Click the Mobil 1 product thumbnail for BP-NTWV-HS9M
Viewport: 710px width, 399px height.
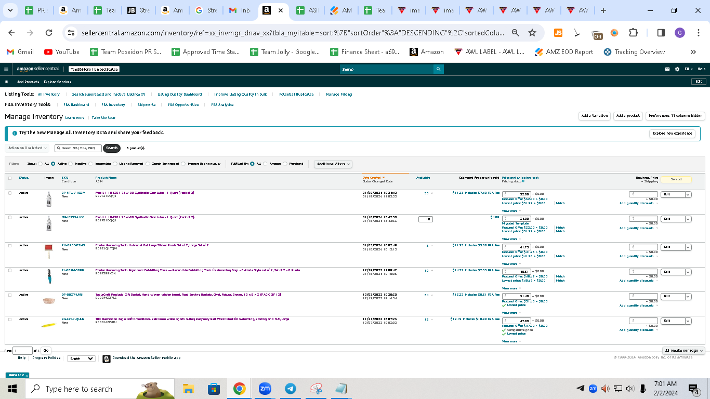[49, 200]
